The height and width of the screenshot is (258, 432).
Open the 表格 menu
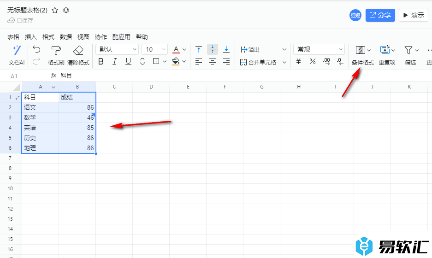[x=13, y=37]
